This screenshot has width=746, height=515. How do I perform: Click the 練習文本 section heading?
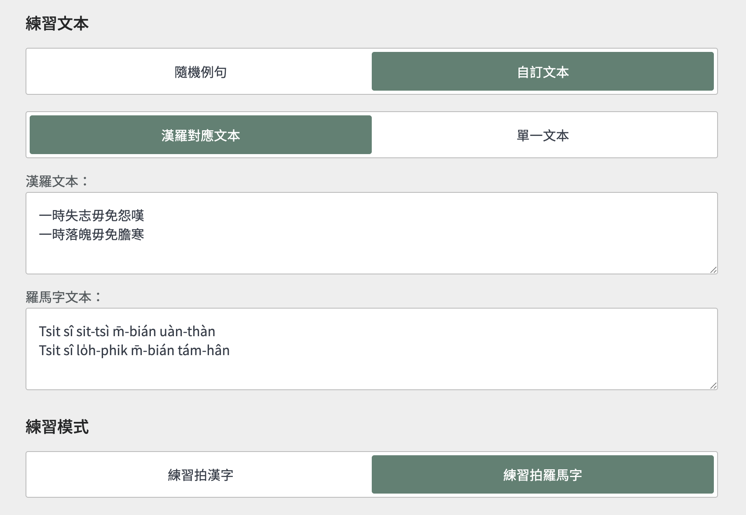tap(57, 23)
